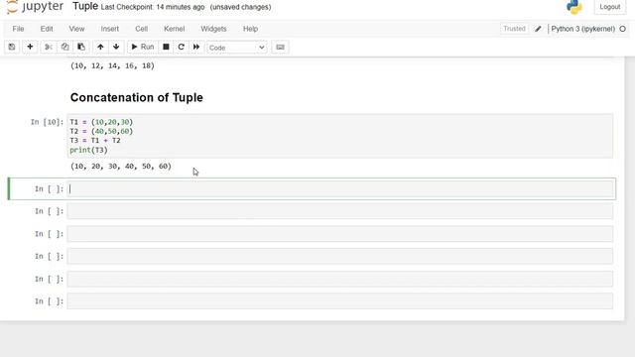Open the File menu
This screenshot has height=357, width=635.
pos(18,29)
